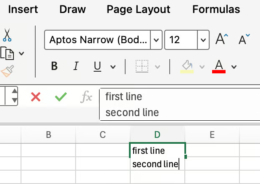Cancel the cell edit with red X
260x184 pixels.
pyautogui.click(x=36, y=97)
